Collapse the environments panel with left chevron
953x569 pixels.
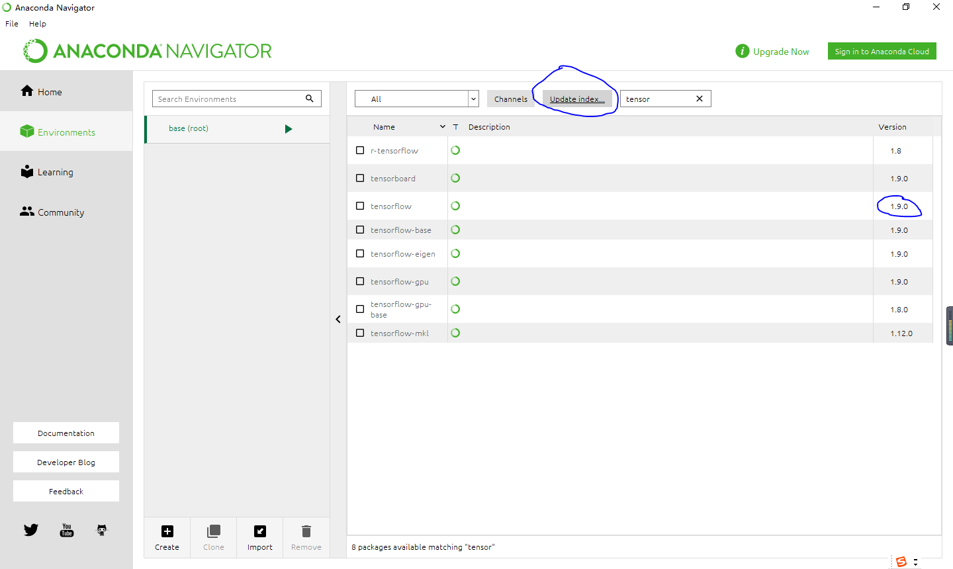(338, 319)
